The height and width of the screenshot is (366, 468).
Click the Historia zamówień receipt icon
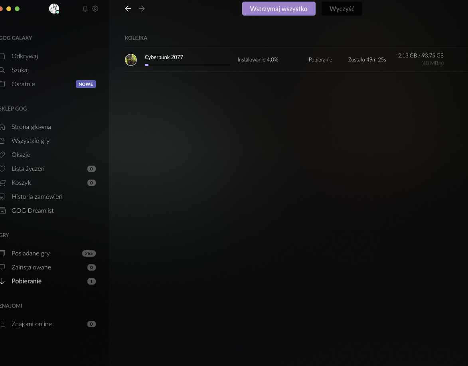coord(2,197)
